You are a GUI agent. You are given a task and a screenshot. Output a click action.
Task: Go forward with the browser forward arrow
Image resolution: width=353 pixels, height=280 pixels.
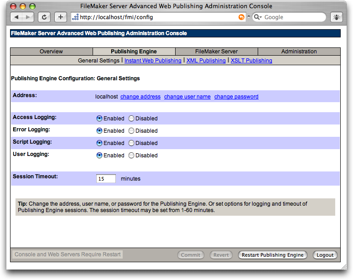click(x=28, y=17)
